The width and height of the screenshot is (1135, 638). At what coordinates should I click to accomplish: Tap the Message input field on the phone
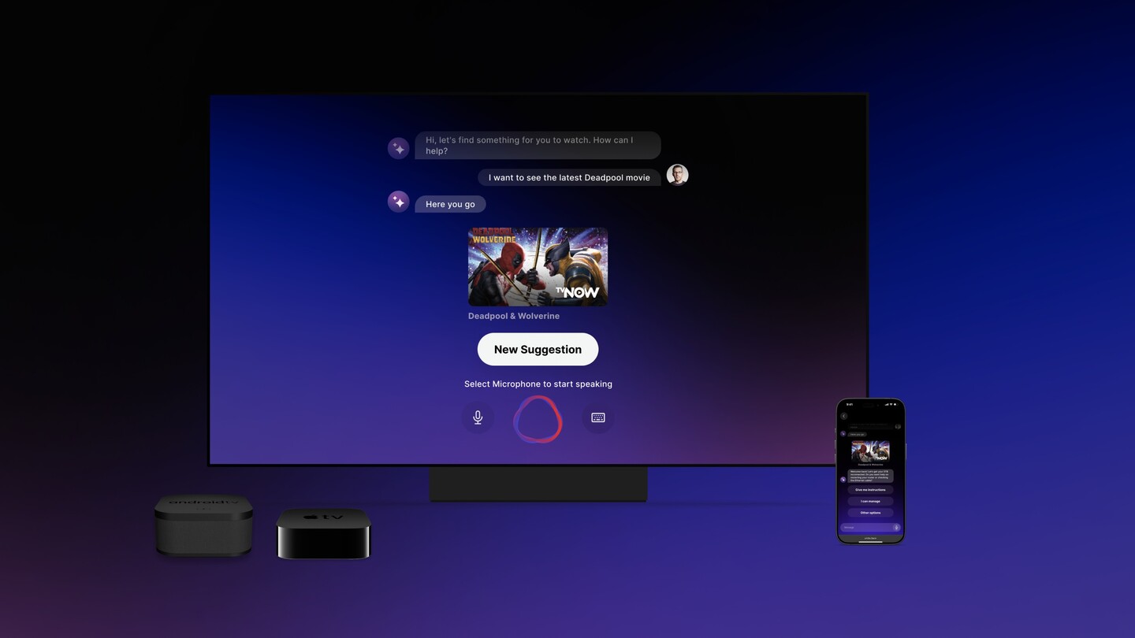[865, 527]
